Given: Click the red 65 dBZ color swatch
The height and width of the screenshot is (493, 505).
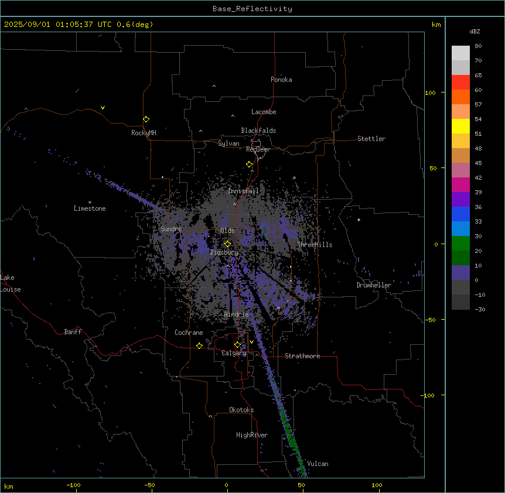Looking at the screenshot, I should [x=460, y=83].
